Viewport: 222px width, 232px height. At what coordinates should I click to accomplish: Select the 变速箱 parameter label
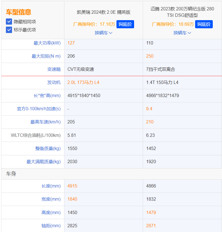pyautogui.click(x=54, y=69)
